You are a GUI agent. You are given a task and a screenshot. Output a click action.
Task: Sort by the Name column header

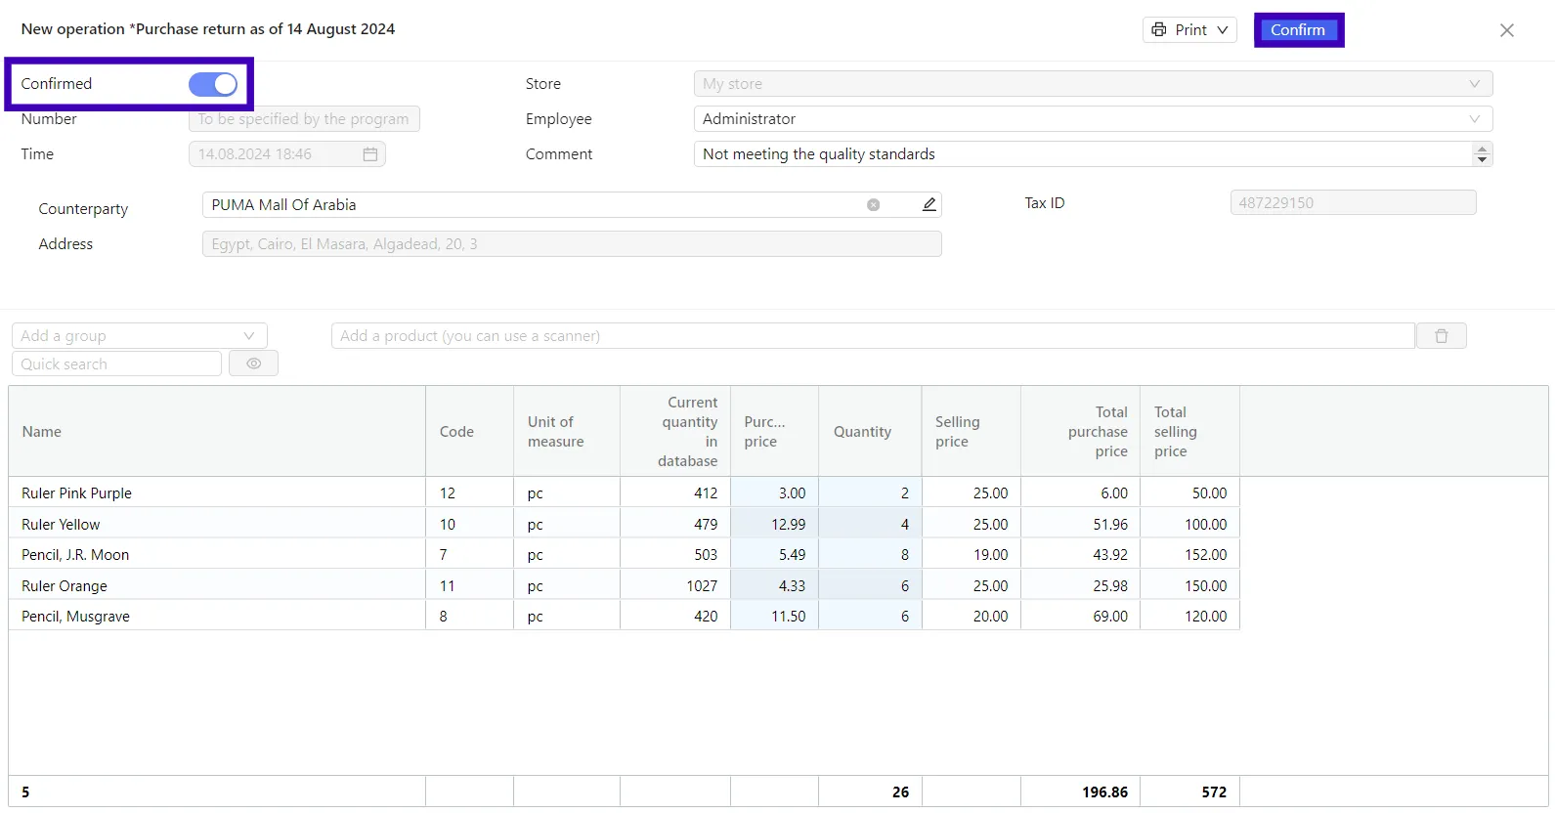[x=217, y=432]
